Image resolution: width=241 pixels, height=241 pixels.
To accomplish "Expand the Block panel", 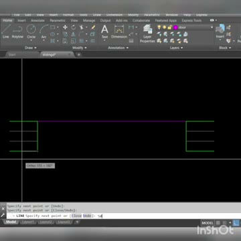I will (x=225, y=48).
